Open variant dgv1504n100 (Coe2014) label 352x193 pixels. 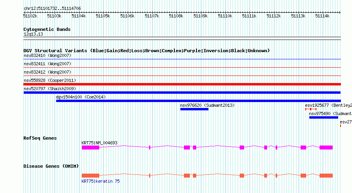point(81,97)
